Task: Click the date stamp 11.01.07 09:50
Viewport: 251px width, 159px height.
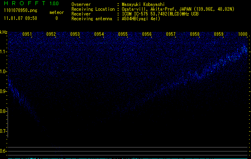Action: coord(20,18)
